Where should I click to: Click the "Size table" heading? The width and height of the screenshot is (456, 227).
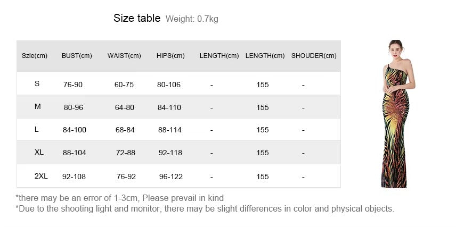(137, 19)
